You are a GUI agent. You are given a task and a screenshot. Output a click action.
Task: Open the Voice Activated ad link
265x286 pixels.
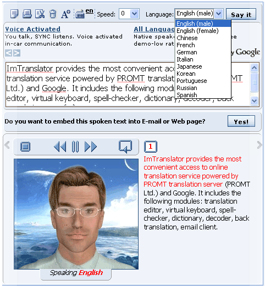click(32, 29)
